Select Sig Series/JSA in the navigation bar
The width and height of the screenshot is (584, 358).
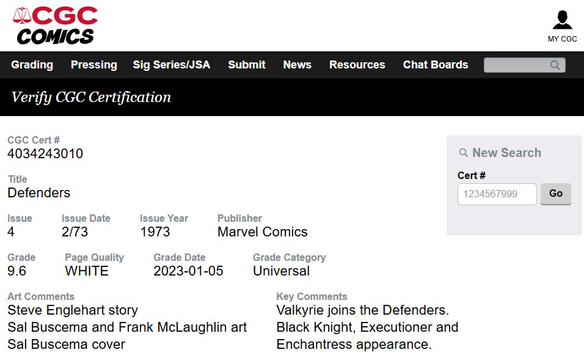point(171,65)
